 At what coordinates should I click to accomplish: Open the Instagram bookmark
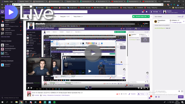(62, 8)
